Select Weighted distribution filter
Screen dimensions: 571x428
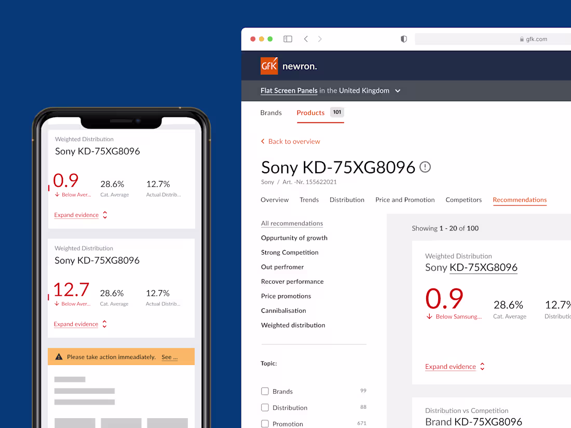coord(293,325)
